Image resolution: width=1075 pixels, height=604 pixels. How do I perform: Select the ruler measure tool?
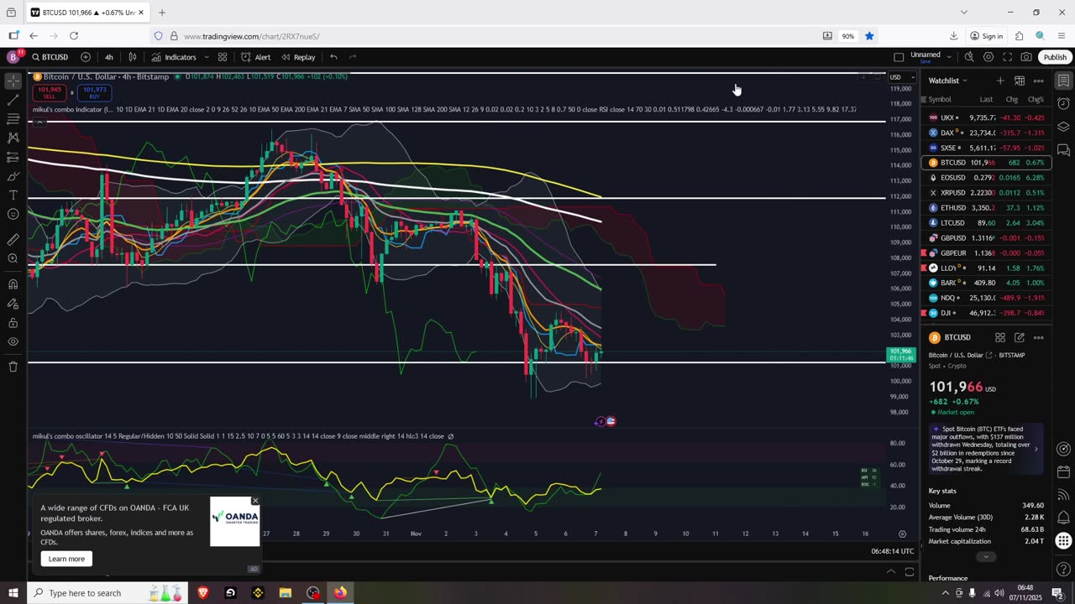coord(13,240)
